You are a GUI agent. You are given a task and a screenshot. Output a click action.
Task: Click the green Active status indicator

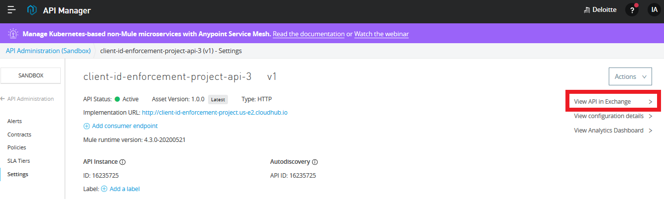117,99
